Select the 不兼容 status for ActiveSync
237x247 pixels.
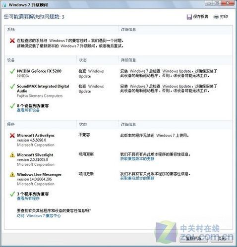tap(84, 135)
